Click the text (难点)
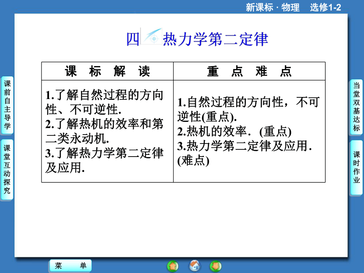The width and height of the screenshot is (364, 273). click(193, 161)
